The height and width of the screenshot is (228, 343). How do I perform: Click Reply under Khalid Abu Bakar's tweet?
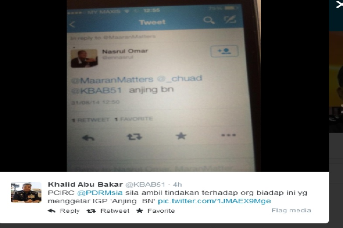pyautogui.click(x=64, y=211)
